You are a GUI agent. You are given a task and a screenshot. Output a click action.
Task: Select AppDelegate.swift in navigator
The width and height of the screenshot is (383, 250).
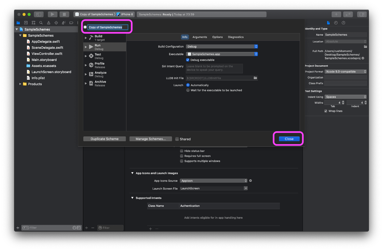click(46, 41)
